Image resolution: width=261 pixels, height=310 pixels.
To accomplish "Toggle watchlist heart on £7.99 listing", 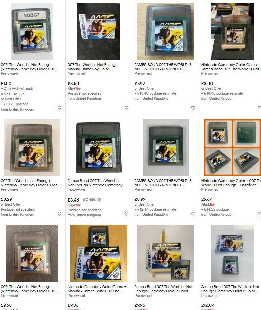I will click(x=193, y=108).
